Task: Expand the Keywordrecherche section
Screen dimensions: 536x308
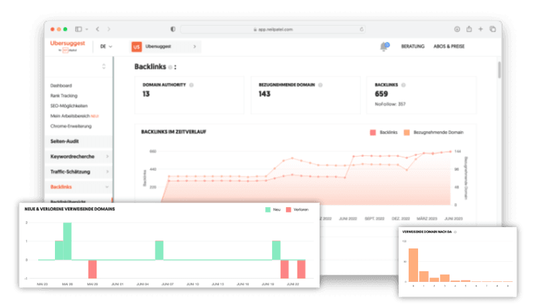Action: pos(78,156)
